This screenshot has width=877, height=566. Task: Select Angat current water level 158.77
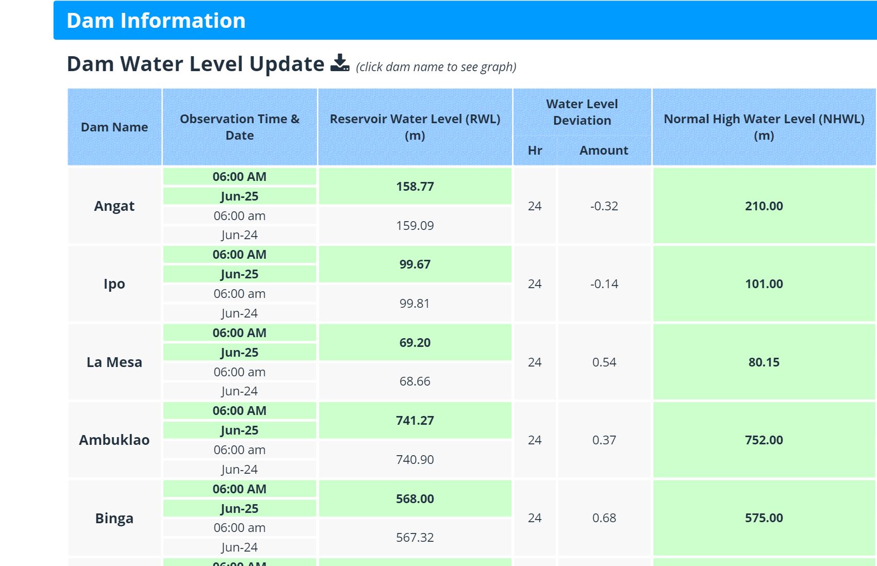coord(415,187)
